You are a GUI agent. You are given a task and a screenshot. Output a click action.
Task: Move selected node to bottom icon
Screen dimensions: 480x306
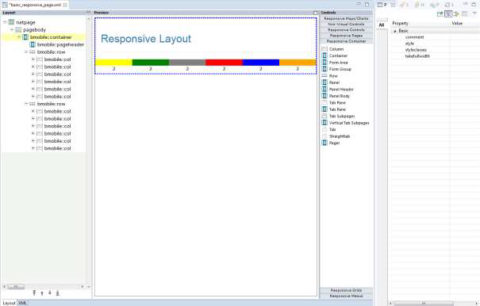57,293
